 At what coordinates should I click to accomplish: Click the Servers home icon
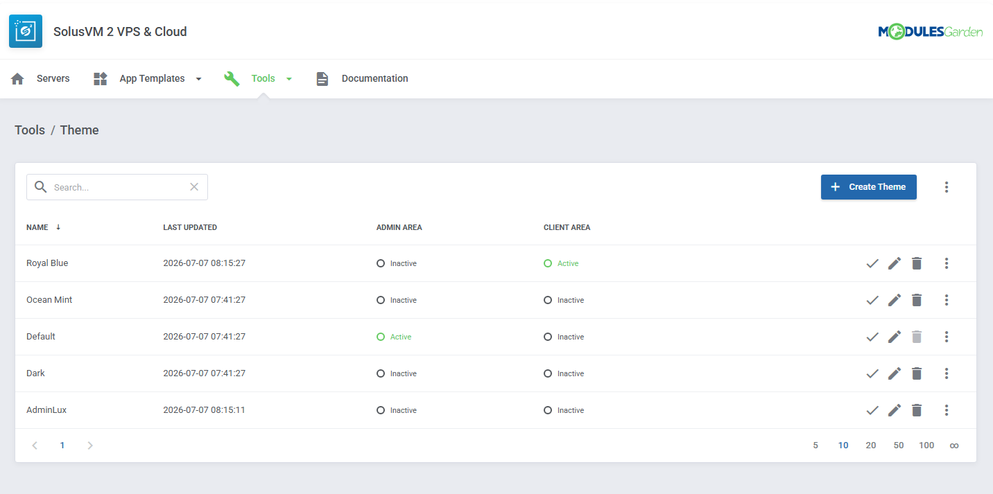tap(18, 78)
